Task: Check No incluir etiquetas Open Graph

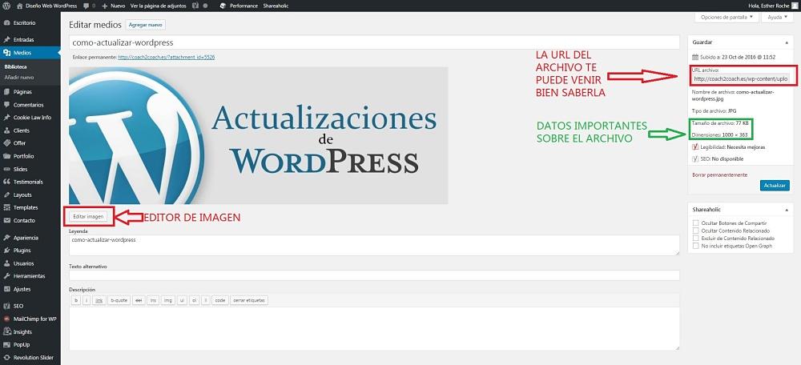Action: coord(695,246)
